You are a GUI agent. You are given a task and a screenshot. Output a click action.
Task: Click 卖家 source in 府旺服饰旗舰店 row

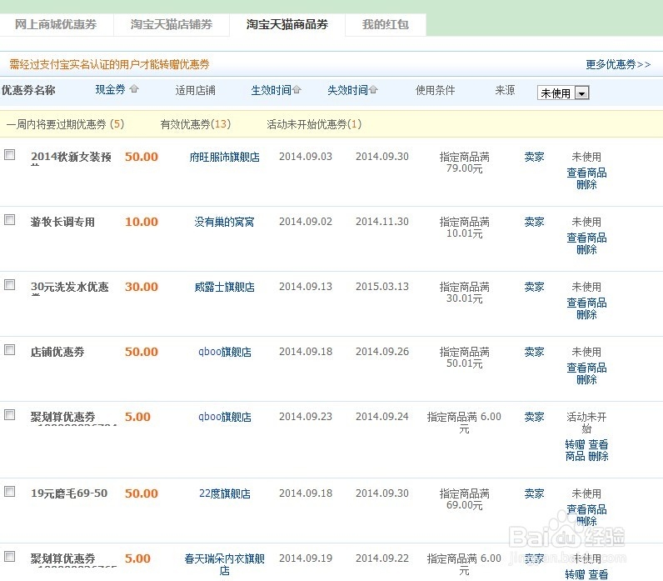coord(534,157)
